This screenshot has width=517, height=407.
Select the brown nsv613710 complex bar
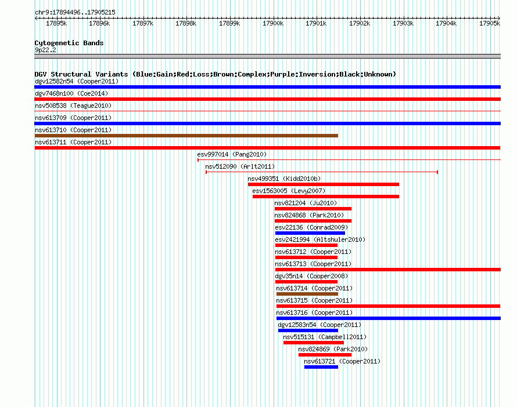[186, 136]
